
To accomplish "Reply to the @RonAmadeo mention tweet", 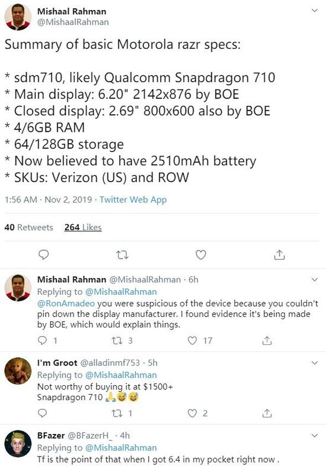I will tap(43, 341).
